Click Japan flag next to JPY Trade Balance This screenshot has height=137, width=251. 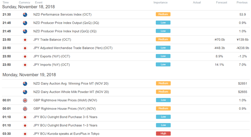[x=25, y=40]
